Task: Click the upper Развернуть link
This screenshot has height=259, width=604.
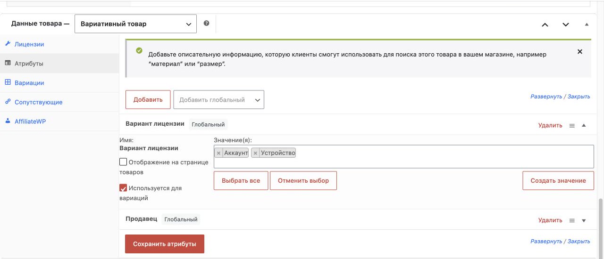Action: (x=546, y=97)
